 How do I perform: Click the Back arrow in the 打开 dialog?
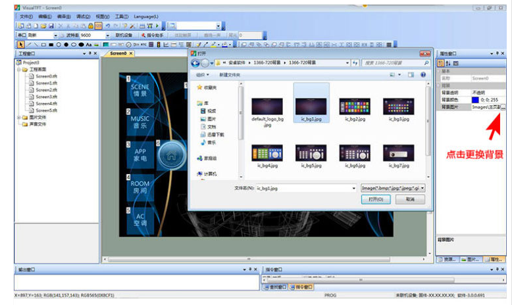195,63
